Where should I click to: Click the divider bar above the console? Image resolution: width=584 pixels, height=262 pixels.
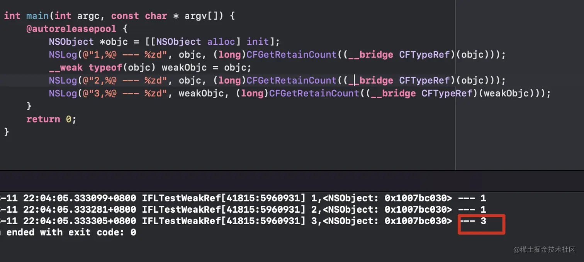tap(292, 181)
